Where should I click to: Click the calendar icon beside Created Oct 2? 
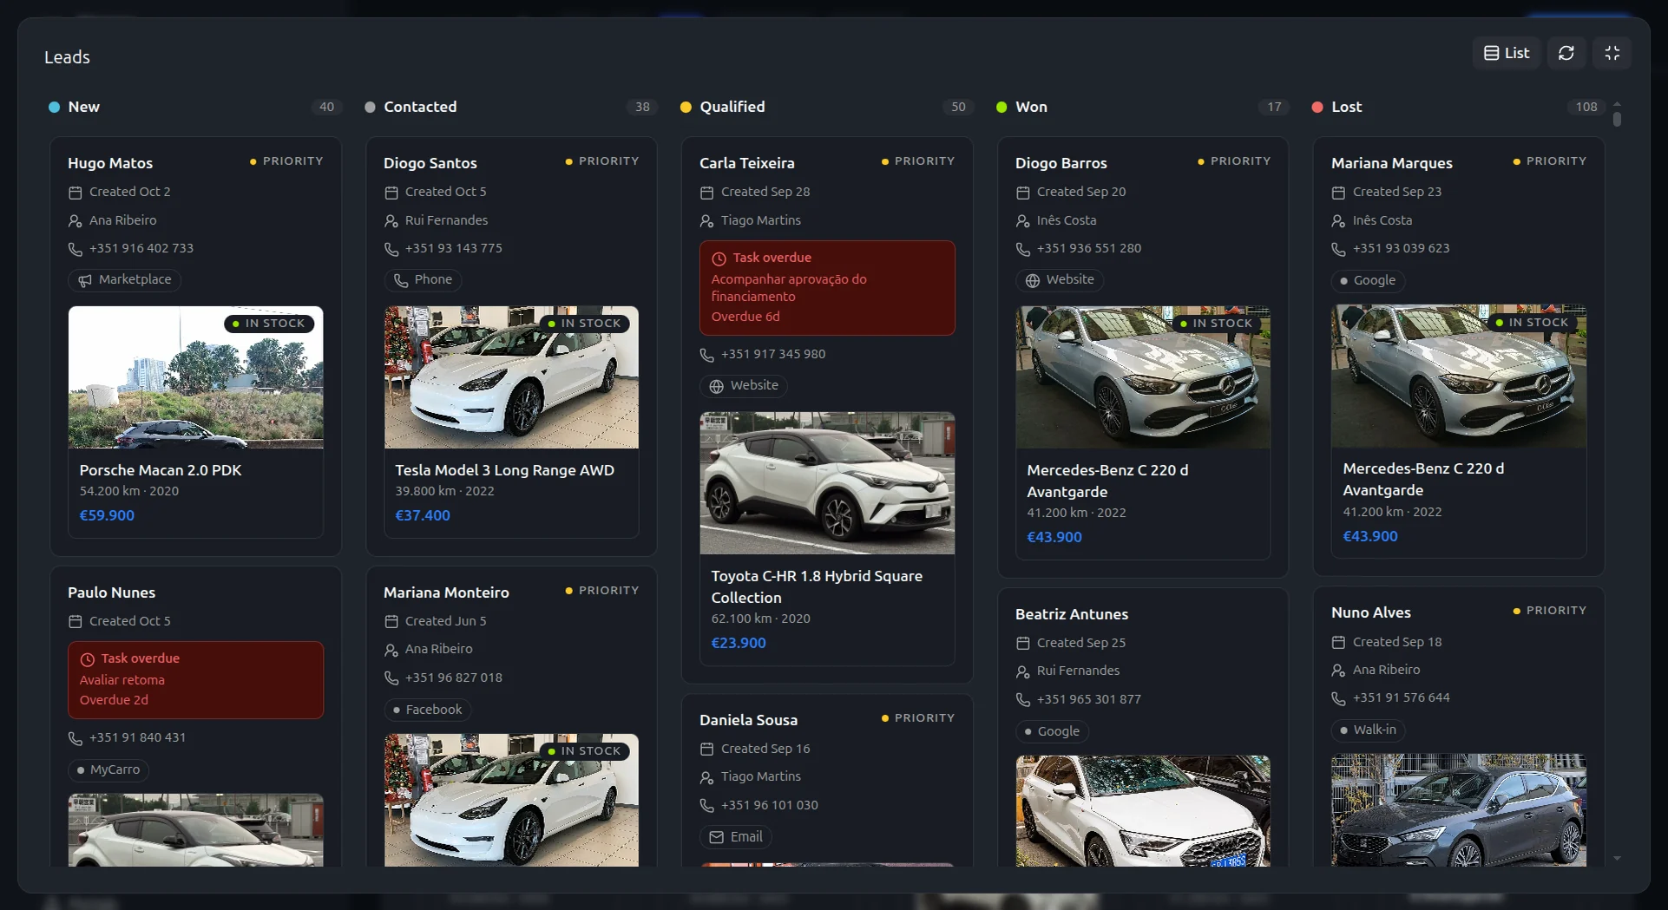point(76,193)
